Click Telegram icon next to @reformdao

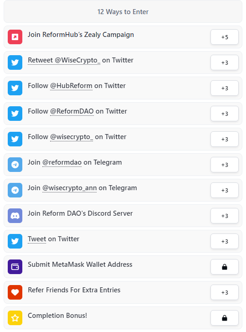click(15, 165)
